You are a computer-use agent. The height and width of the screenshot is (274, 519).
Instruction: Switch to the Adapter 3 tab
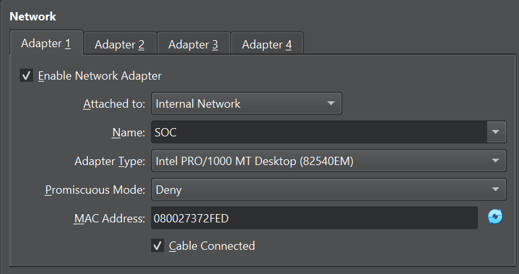click(193, 45)
